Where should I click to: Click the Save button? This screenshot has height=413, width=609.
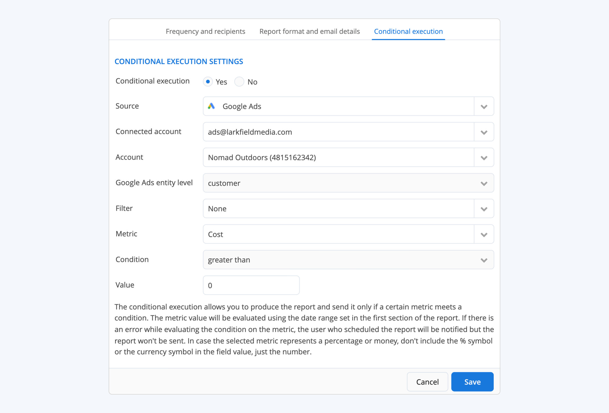472,382
